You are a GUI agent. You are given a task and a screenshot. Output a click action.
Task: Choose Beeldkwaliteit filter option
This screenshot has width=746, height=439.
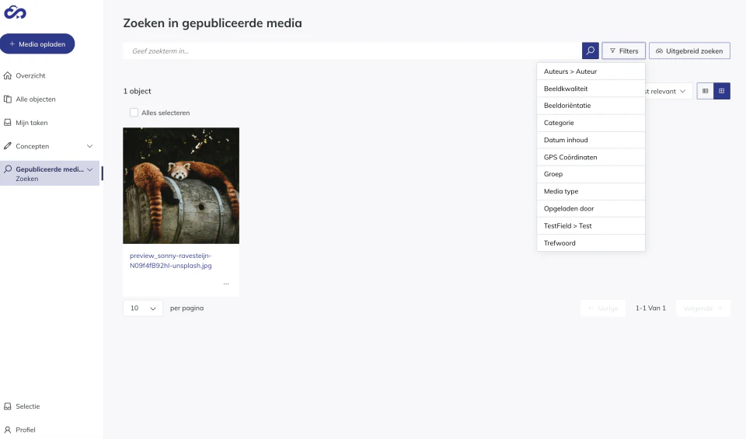click(591, 89)
